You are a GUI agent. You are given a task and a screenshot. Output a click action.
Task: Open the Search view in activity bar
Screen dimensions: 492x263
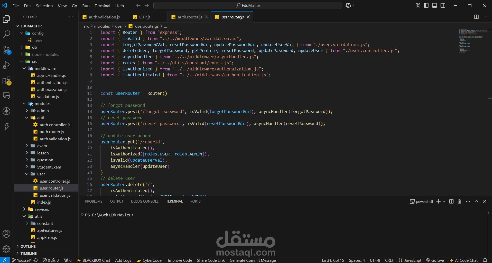6,34
